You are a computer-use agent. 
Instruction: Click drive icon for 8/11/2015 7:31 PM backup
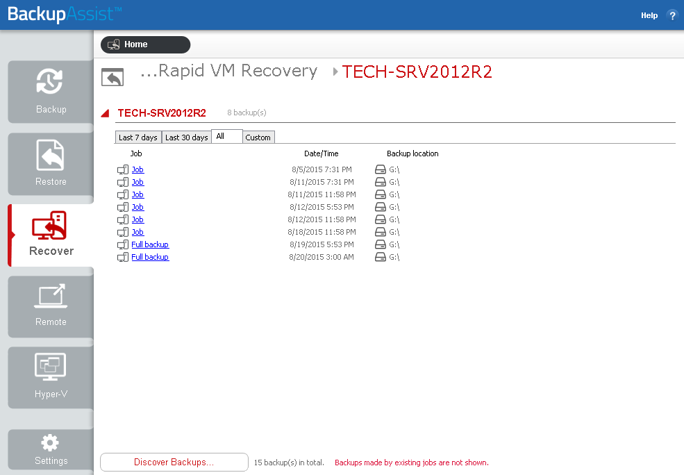(381, 182)
